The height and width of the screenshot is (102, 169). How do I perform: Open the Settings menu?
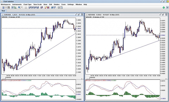click(x=71, y=4)
